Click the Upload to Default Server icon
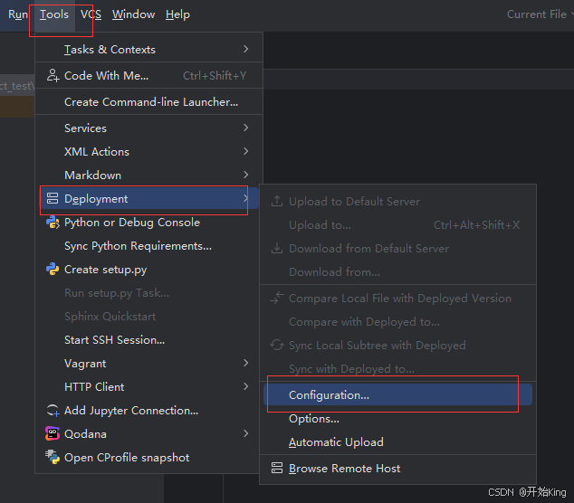Viewport: 574px width, 503px height. 277,201
